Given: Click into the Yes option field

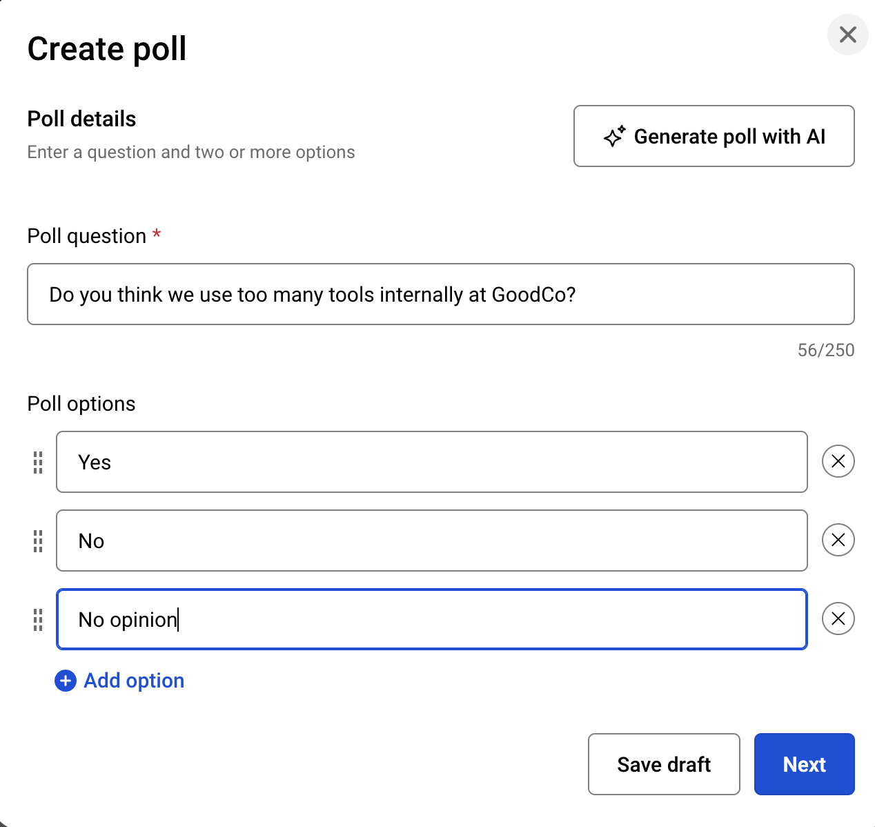Looking at the screenshot, I should 431,462.
